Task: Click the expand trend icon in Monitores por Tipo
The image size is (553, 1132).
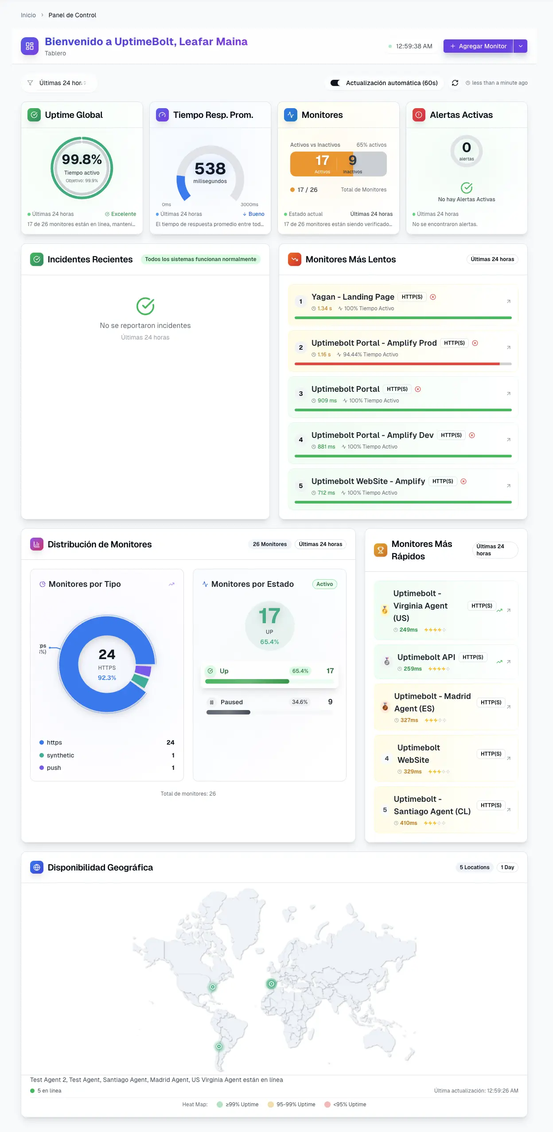Action: click(171, 584)
